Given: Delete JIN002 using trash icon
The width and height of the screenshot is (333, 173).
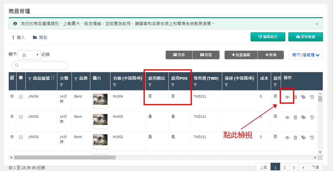Looking at the screenshot, I should pyautogui.click(x=295, y=138).
